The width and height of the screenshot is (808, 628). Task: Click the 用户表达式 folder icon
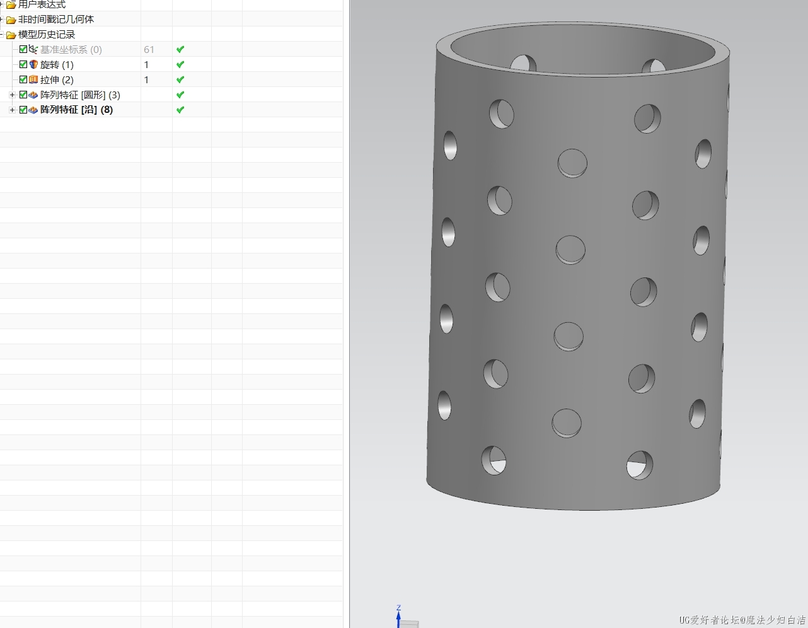coord(11,4)
